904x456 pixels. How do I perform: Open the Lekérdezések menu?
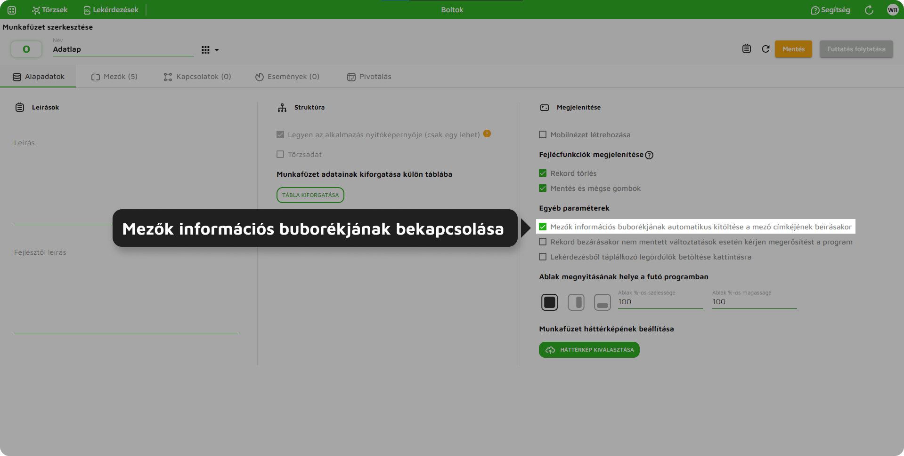point(111,10)
